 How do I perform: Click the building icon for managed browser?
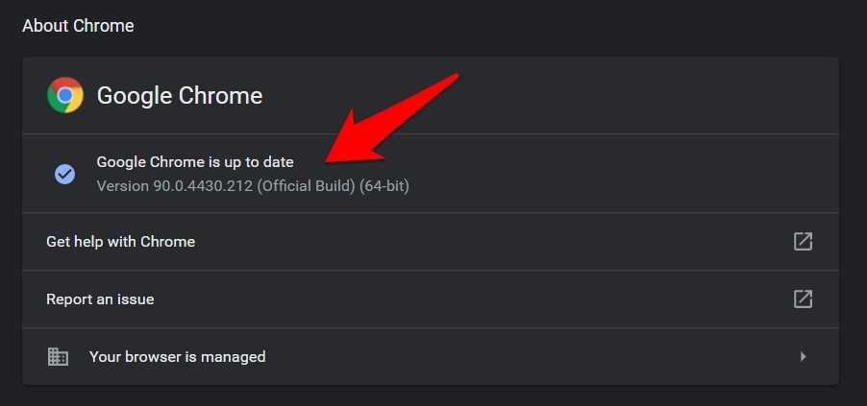pyautogui.click(x=59, y=356)
